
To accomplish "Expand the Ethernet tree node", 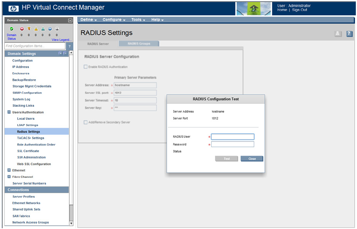I will (x=9, y=170).
